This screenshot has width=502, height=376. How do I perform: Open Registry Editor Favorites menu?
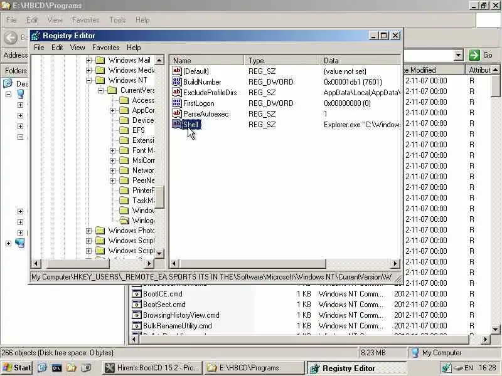pyautogui.click(x=105, y=48)
